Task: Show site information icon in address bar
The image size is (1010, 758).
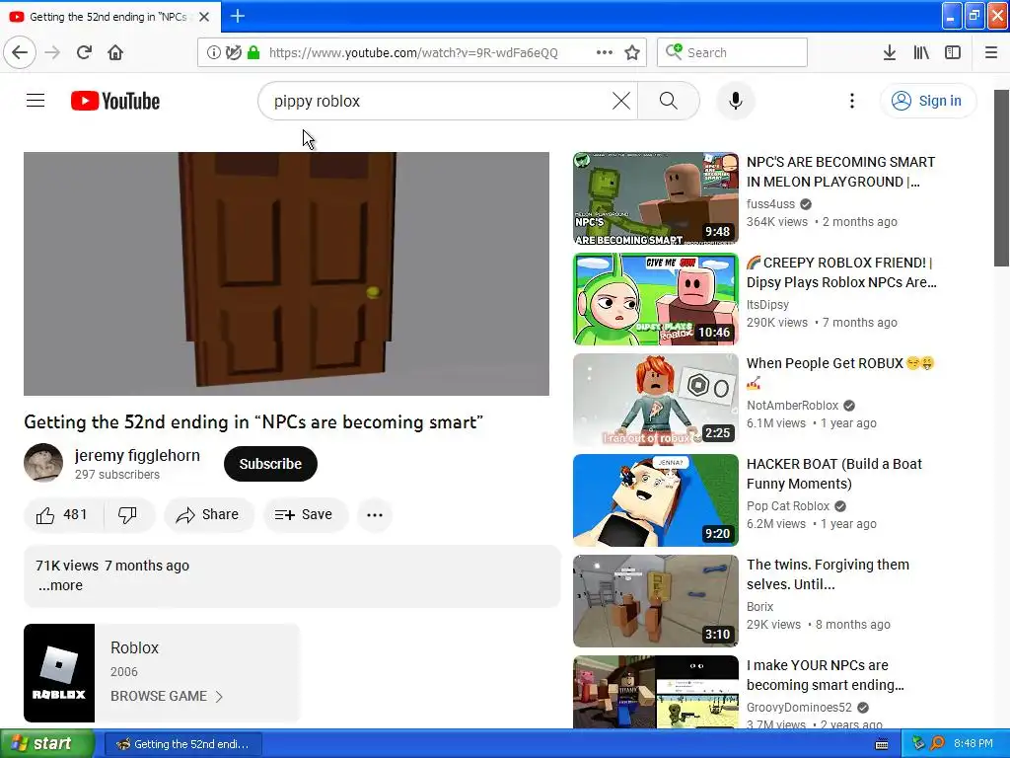Action: pos(214,52)
